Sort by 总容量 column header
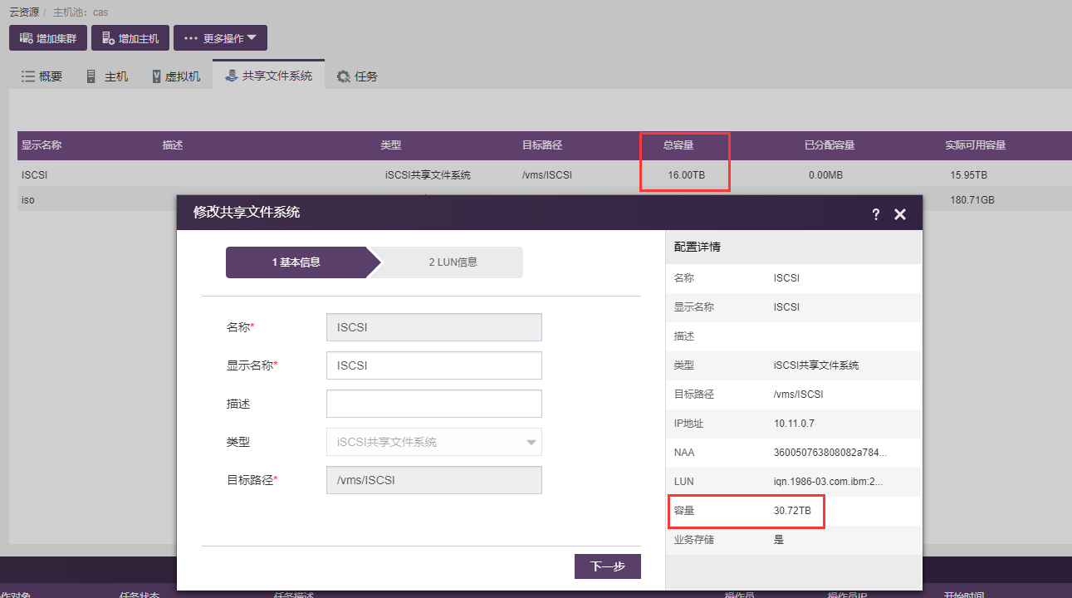This screenshot has height=598, width=1072. (678, 145)
